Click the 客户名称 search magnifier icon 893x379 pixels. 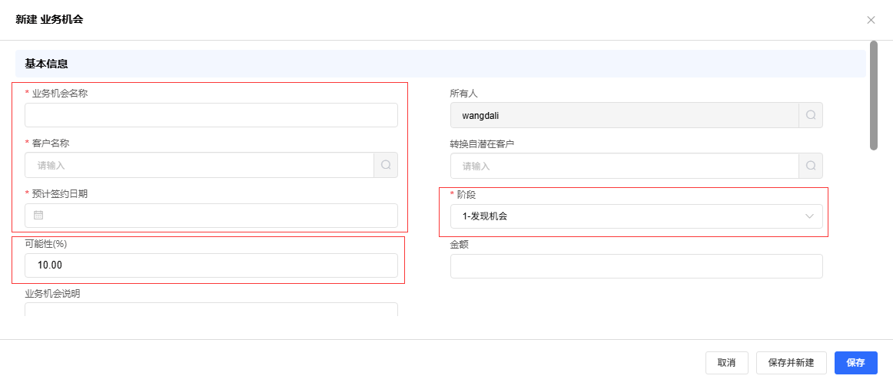386,165
